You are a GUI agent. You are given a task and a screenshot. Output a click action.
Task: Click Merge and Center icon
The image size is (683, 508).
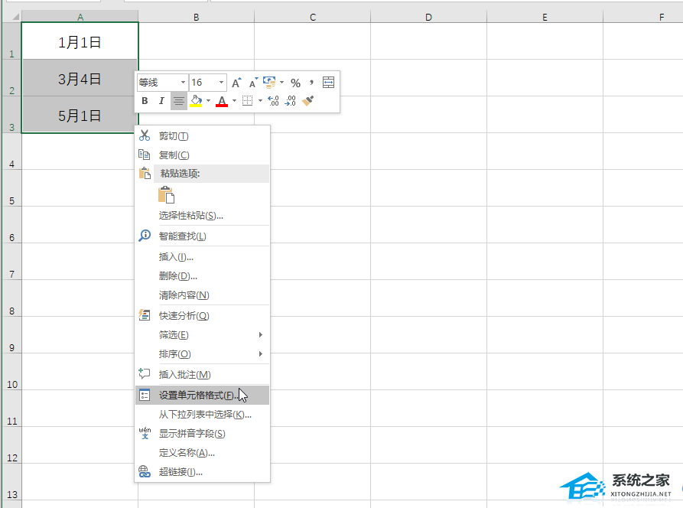pos(328,83)
